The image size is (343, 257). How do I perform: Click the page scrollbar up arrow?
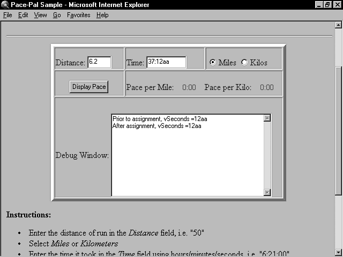coord(338,25)
